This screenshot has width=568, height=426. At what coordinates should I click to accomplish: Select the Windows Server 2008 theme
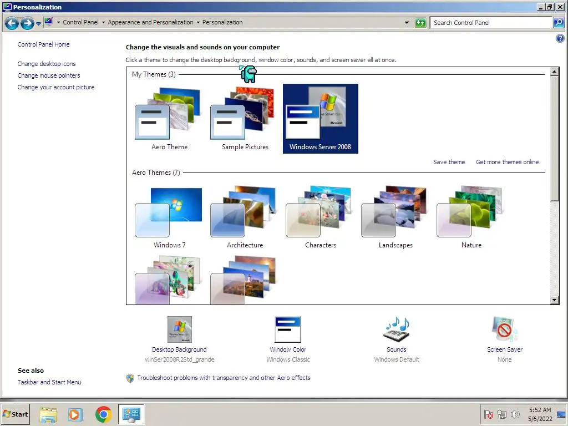pos(320,119)
